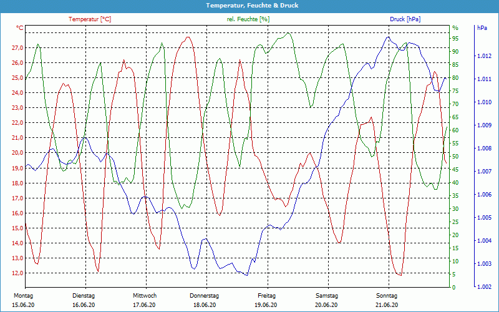The width and height of the screenshot is (499, 312).
Task: Click the '13,0' temperature axis value
Action: tap(18, 258)
